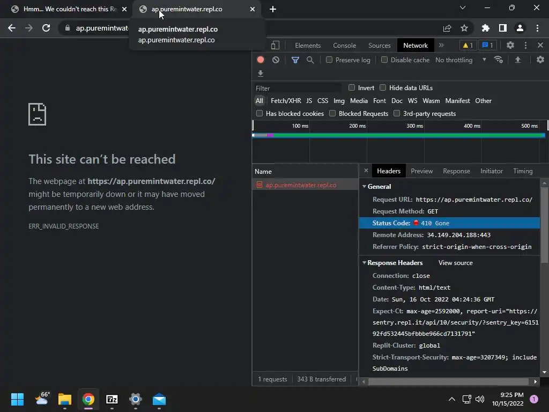The width and height of the screenshot is (549, 412).
Task: Open Chrome profile avatar
Action: pyautogui.click(x=520, y=28)
